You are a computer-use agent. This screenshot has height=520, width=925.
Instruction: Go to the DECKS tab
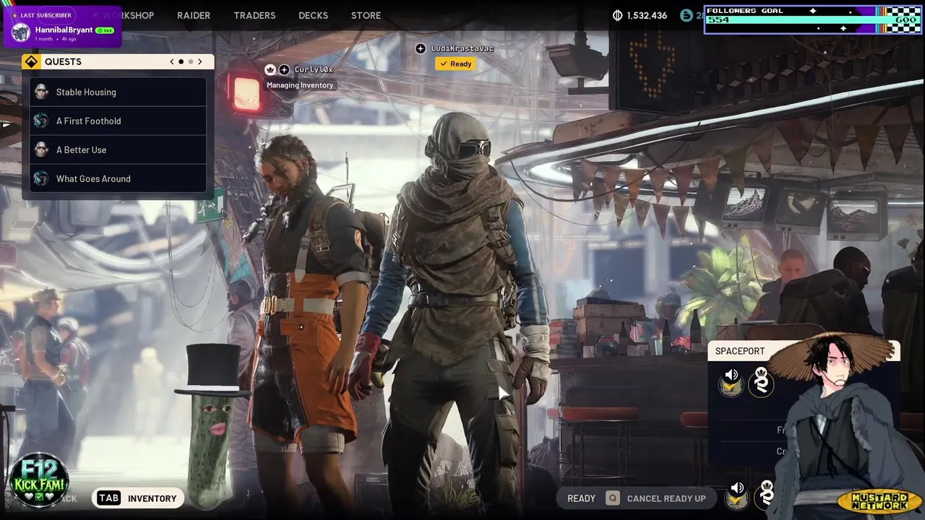(313, 15)
